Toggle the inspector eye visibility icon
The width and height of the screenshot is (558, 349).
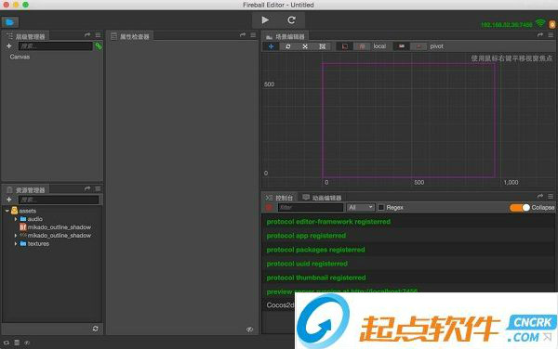click(250, 330)
